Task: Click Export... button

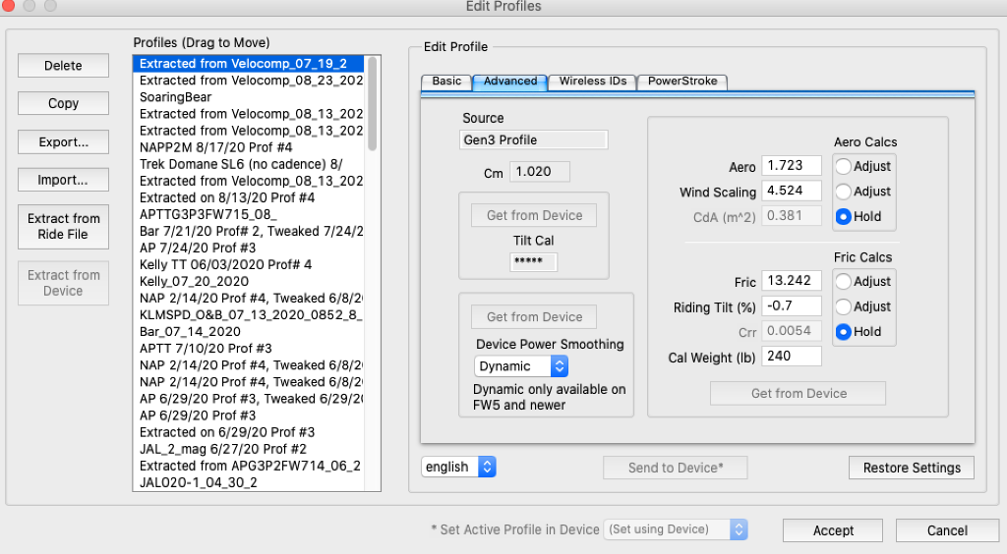Action: pyautogui.click(x=63, y=142)
